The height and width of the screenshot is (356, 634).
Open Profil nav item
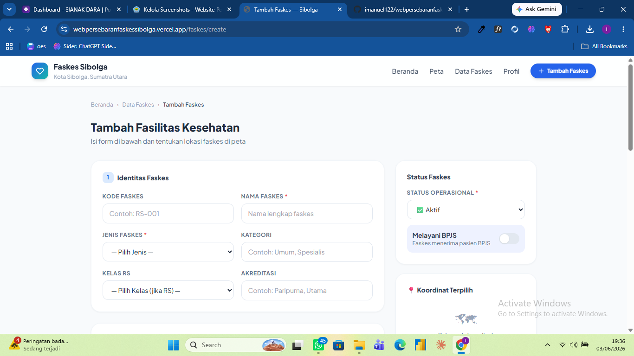(x=511, y=71)
